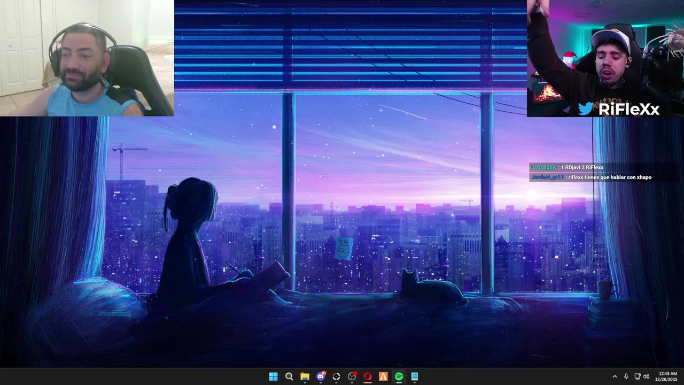This screenshot has width=684, height=385.
Task: Open the volume speaker tray icon
Action: (x=646, y=376)
